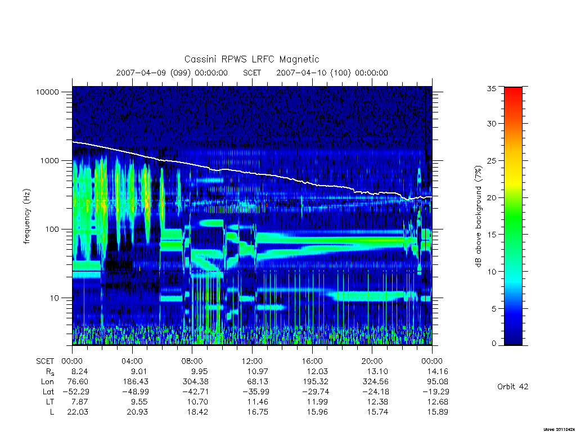Click the 10000 frequency tick label
The image size is (576, 432).
click(x=47, y=92)
